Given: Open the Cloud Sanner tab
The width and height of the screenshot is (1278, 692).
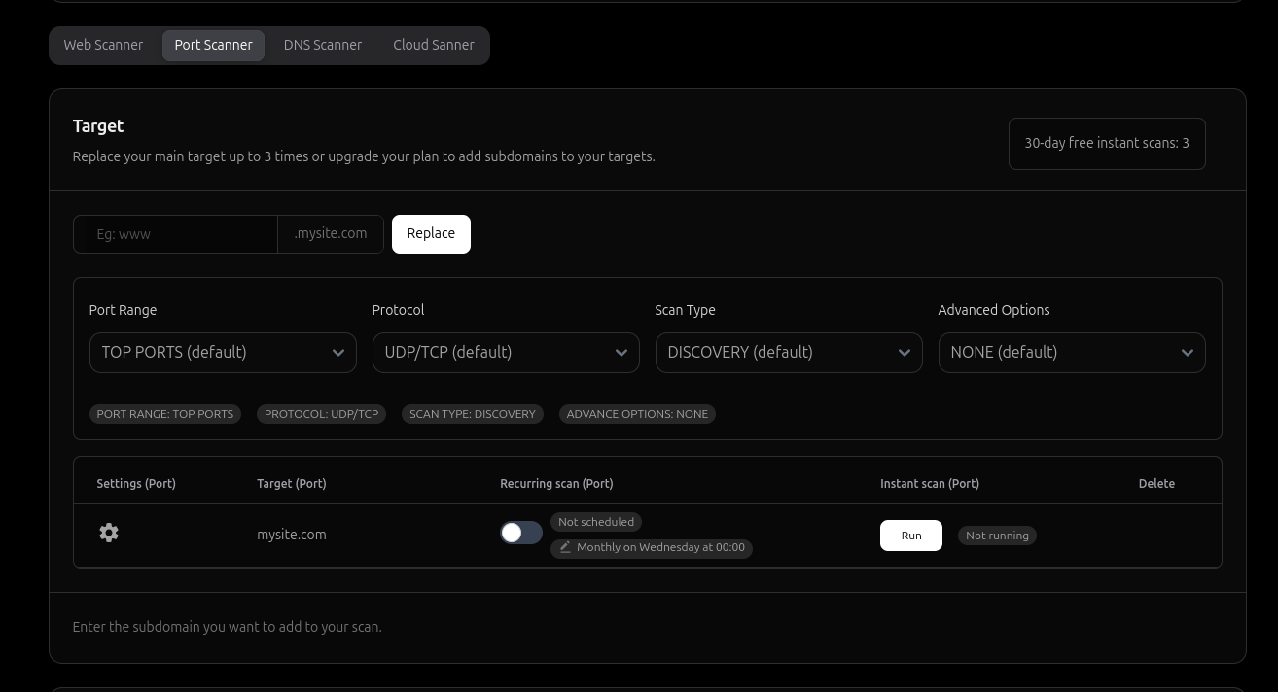Looking at the screenshot, I should click(x=433, y=45).
